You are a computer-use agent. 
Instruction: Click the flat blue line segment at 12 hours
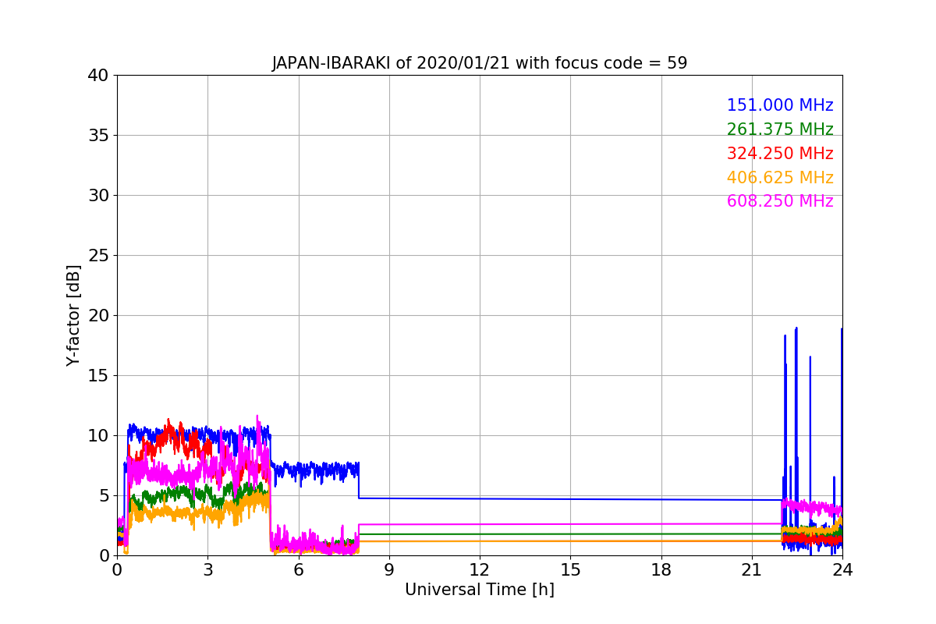coord(480,499)
